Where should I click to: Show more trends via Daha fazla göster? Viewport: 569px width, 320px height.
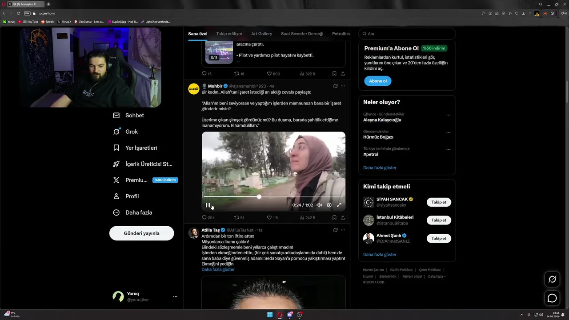[380, 168]
